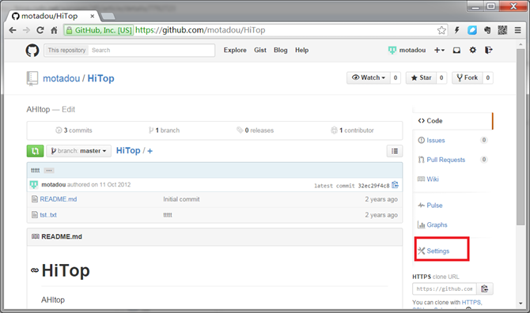
Task: View the 0 releases link
Action: click(256, 130)
